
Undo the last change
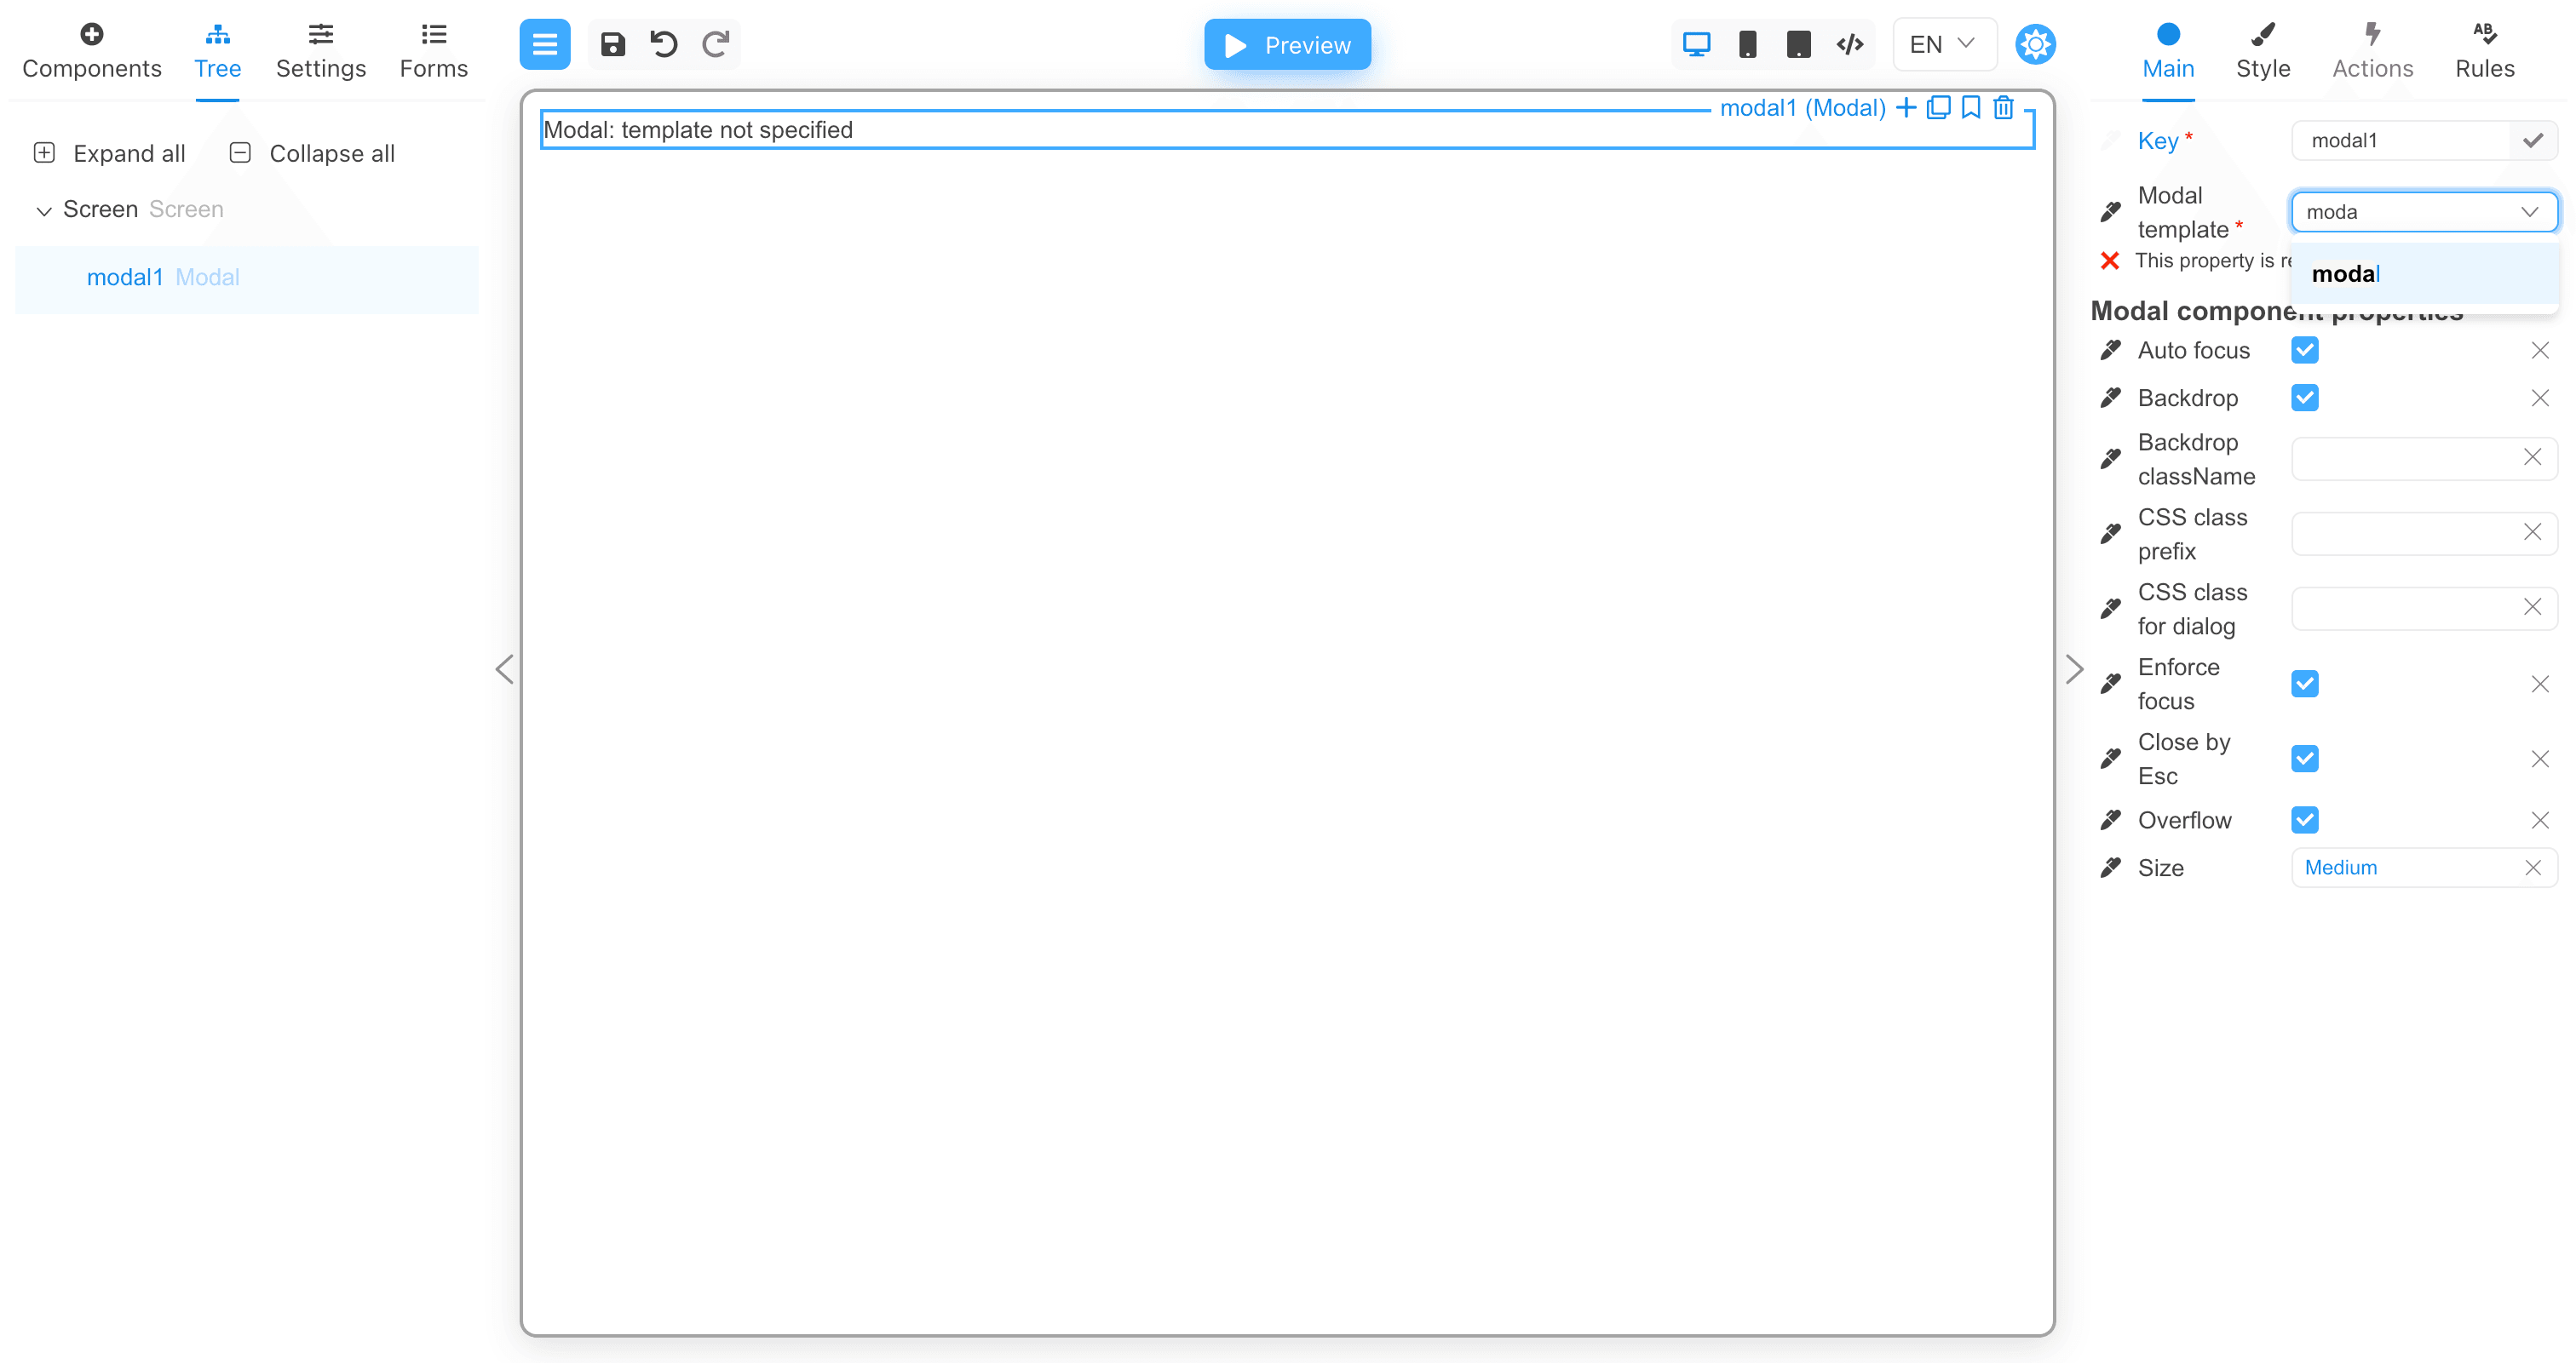[663, 44]
